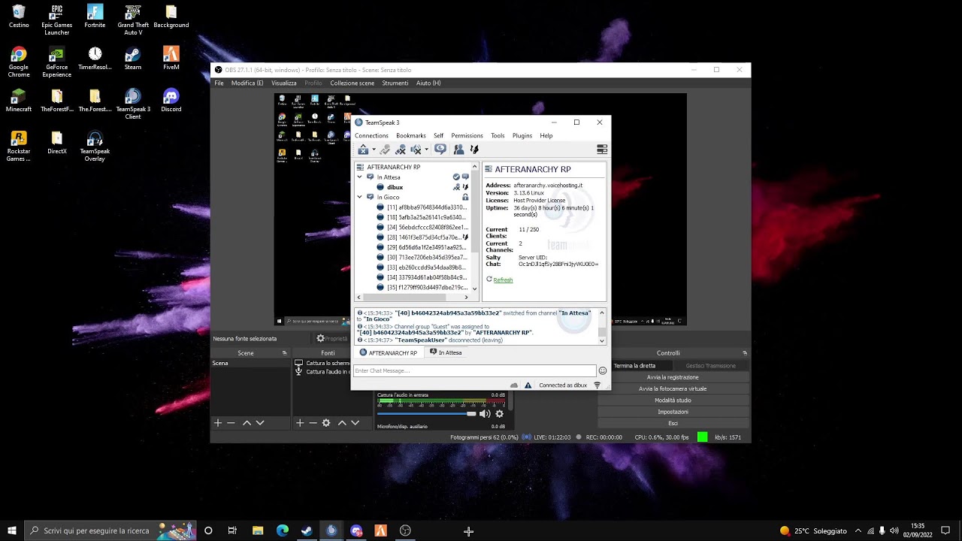
Task: Open the OBS Collezione scene menu
Action: tap(352, 83)
